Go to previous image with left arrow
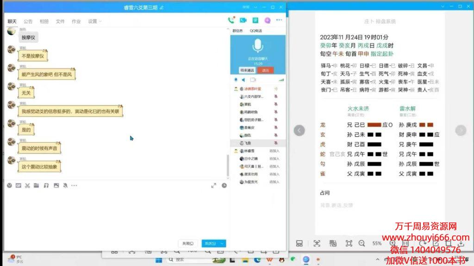Screen dimensions: 474x266 pos(299,131)
